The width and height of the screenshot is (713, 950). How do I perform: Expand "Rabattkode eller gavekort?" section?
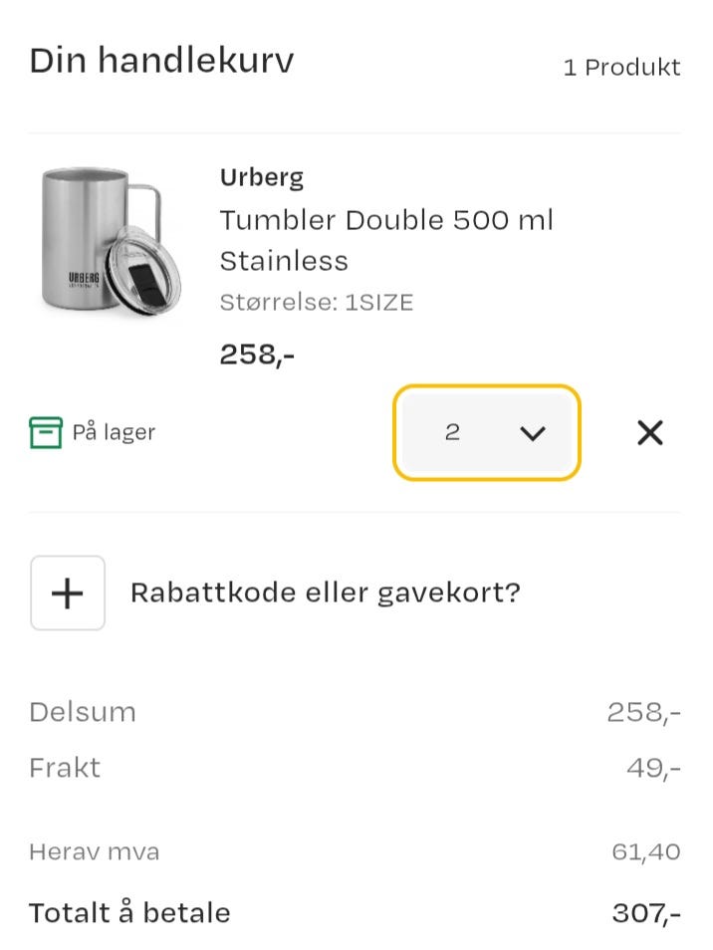tap(325, 594)
